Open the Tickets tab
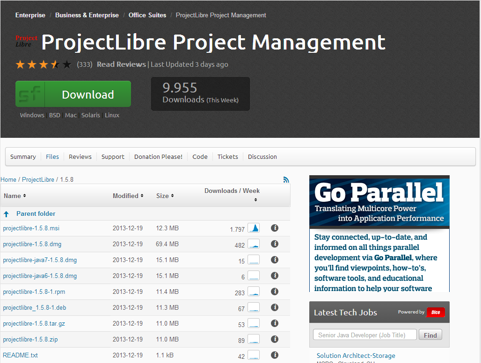 227,157
